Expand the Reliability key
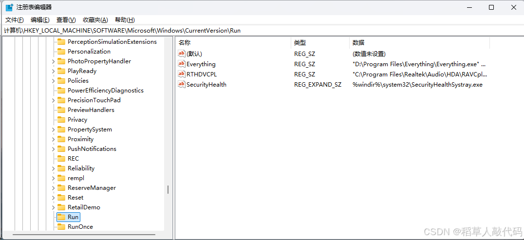The height and width of the screenshot is (240, 524). 53,168
